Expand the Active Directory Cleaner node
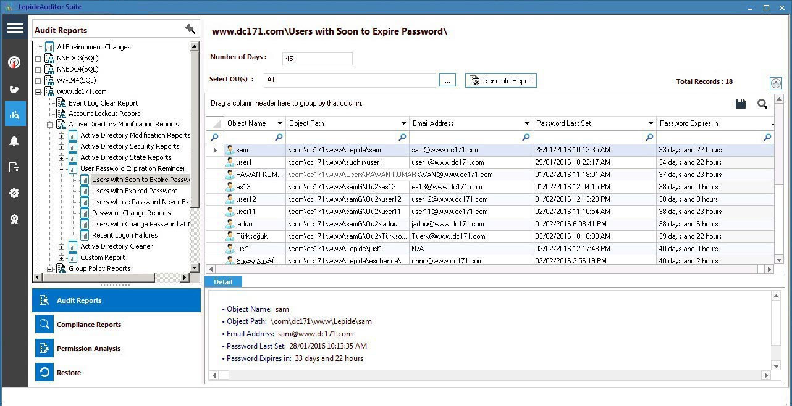Viewport: 792px width, 406px height. [x=62, y=246]
